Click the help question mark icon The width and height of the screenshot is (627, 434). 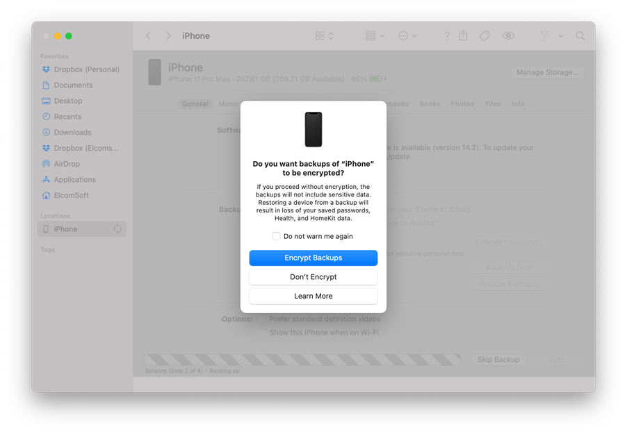[447, 36]
